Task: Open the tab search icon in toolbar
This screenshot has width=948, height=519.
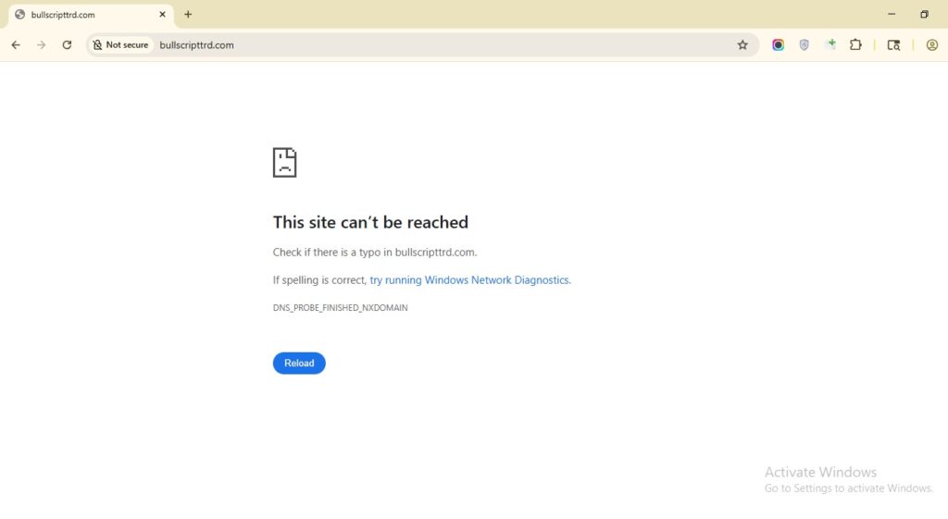Action: 893,44
